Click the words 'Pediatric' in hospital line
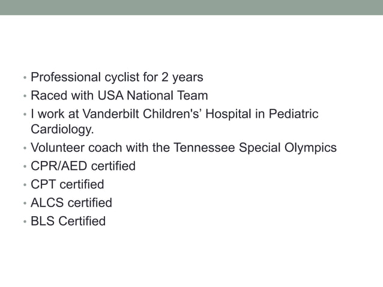The height and width of the screenshot is (287, 383). (x=294, y=114)
